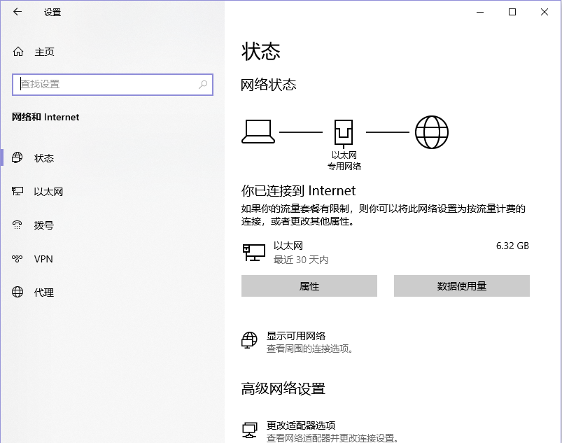Screen dimensions: 562x443
Task: Click the back arrow icon
Action: (17, 12)
